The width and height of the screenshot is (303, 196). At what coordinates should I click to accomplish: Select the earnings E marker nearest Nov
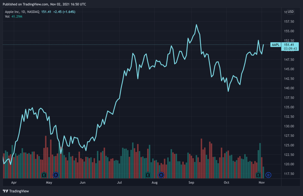[x=258, y=175]
